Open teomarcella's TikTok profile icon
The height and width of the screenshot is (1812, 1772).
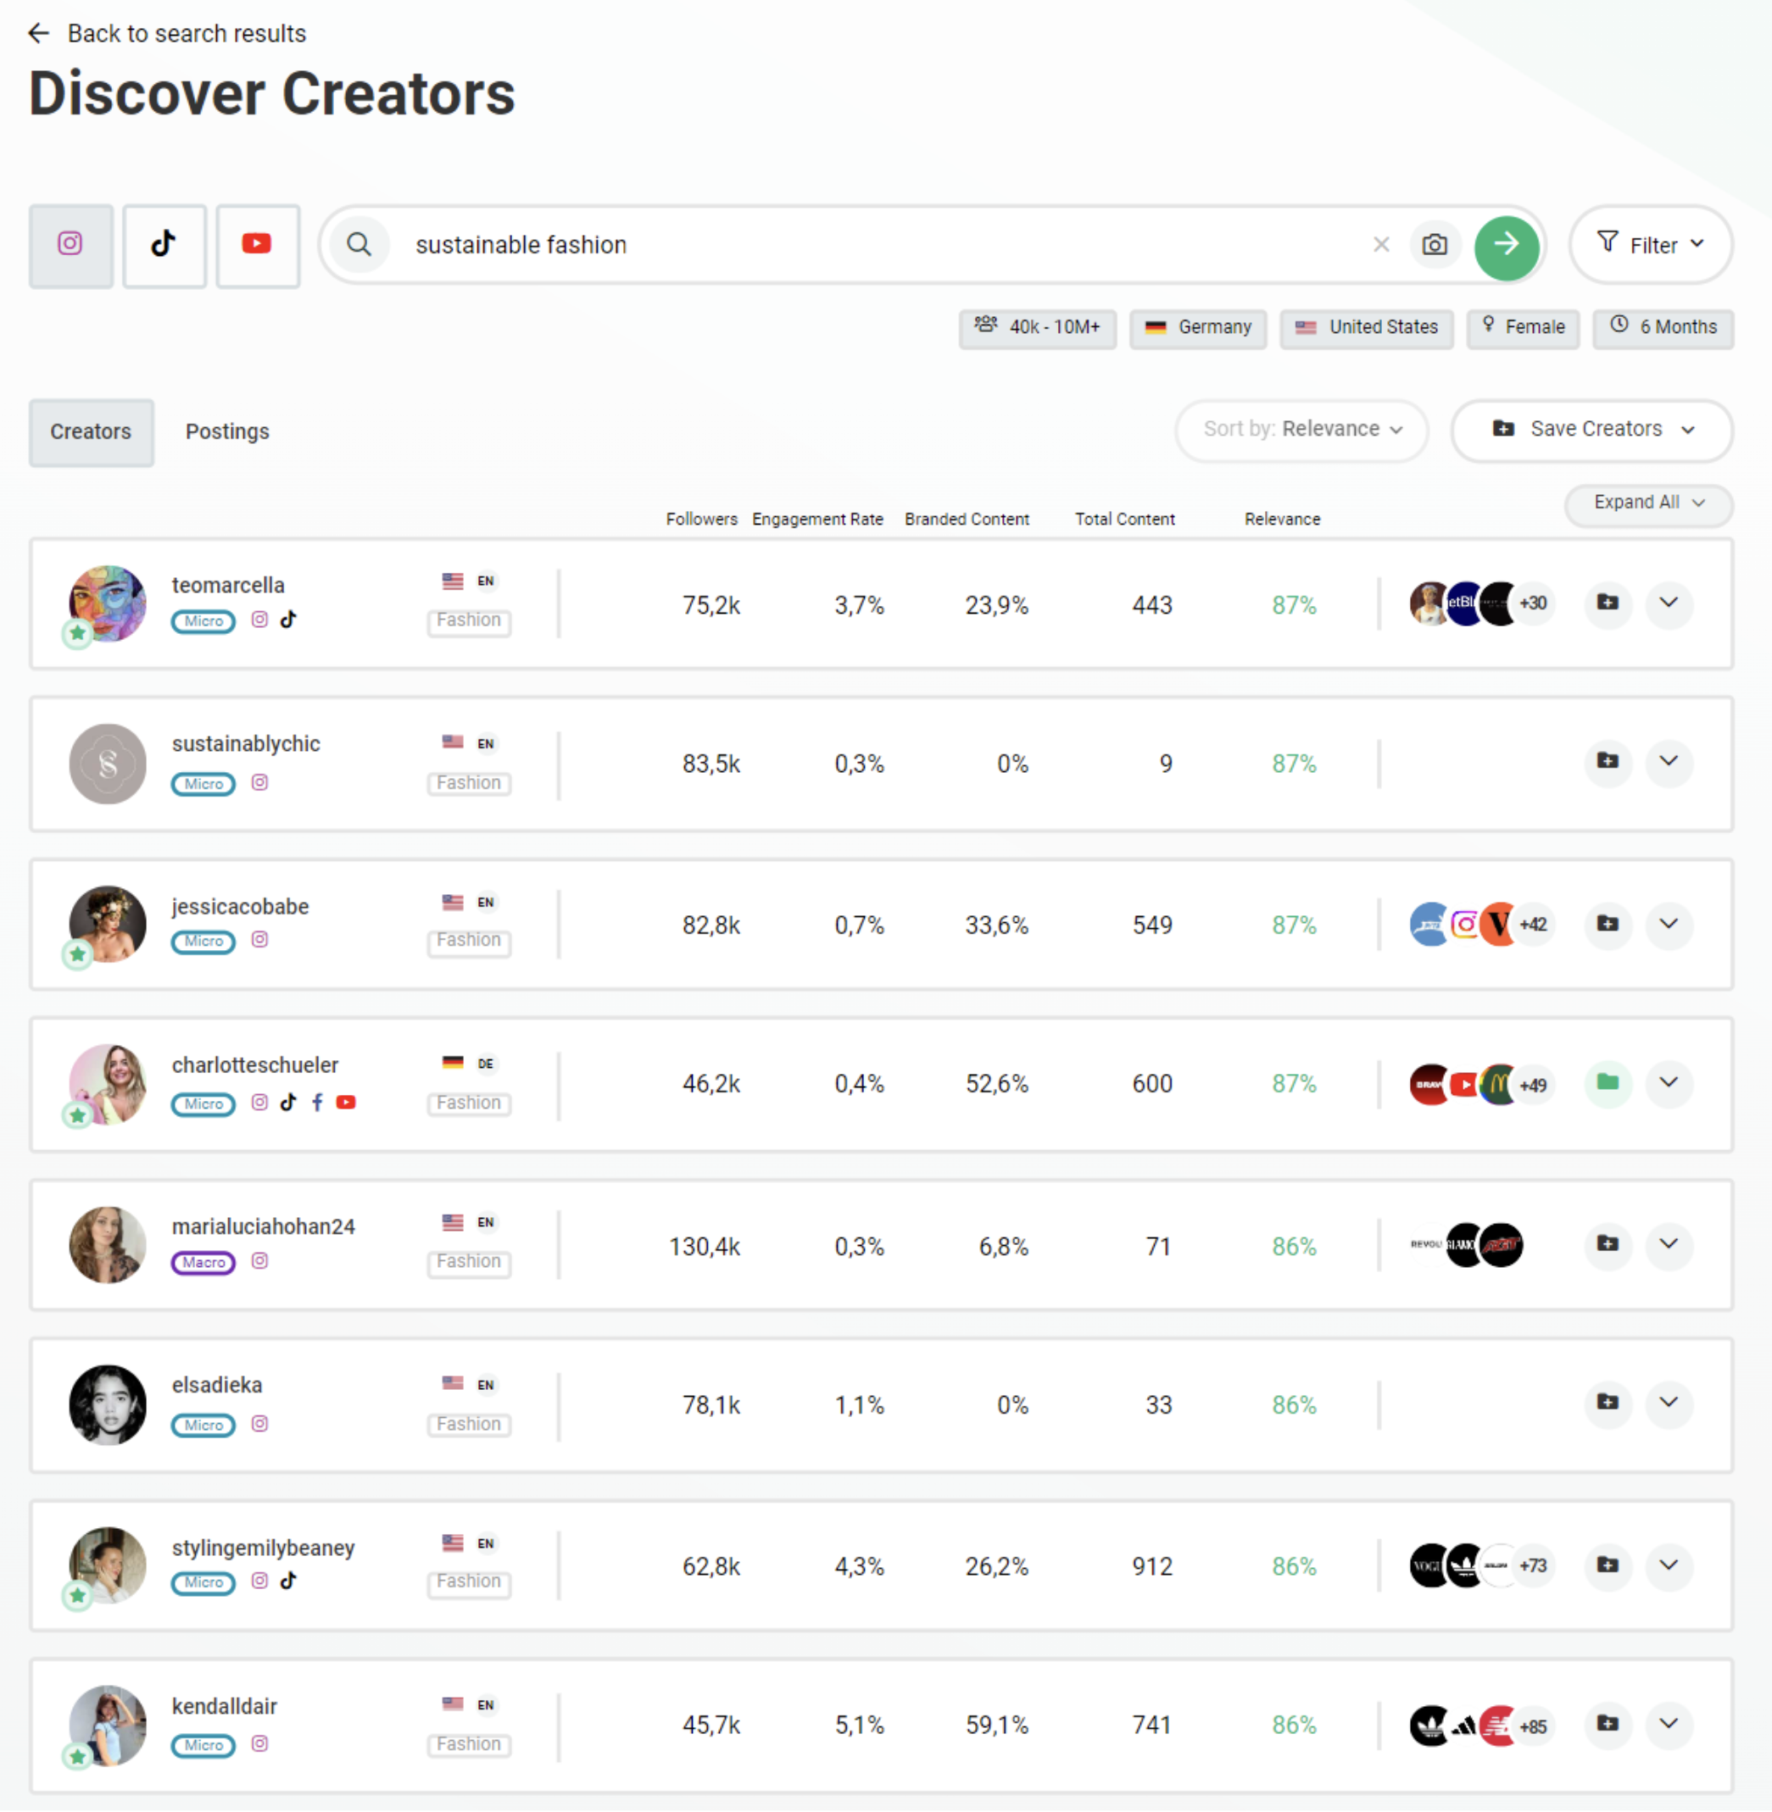288,620
